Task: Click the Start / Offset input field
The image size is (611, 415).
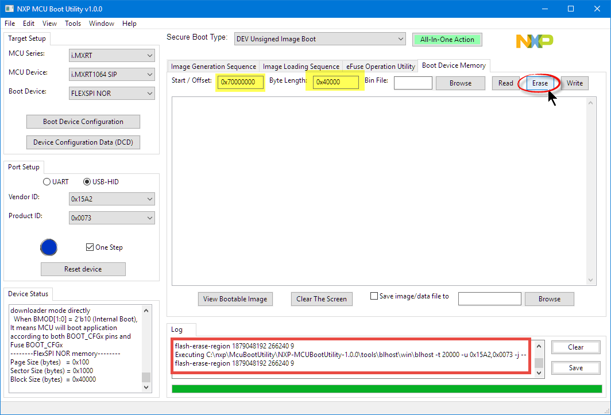Action: click(241, 82)
